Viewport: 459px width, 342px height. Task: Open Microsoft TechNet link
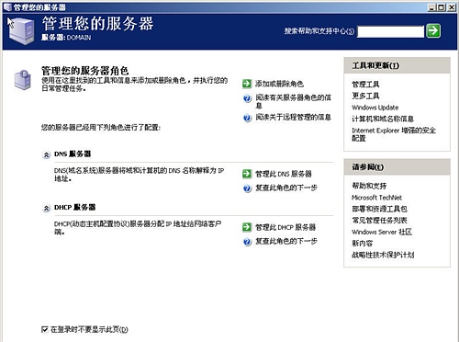point(376,198)
